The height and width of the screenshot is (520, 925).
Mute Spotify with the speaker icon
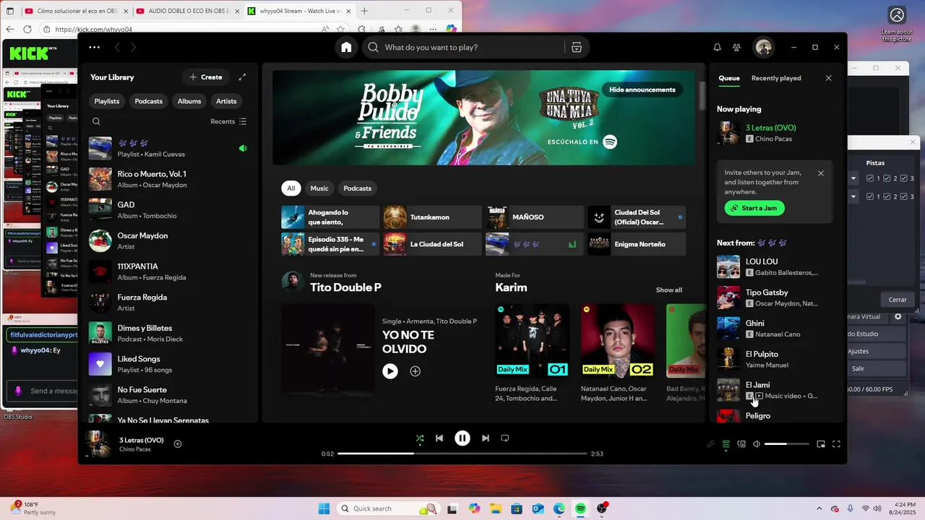point(757,444)
